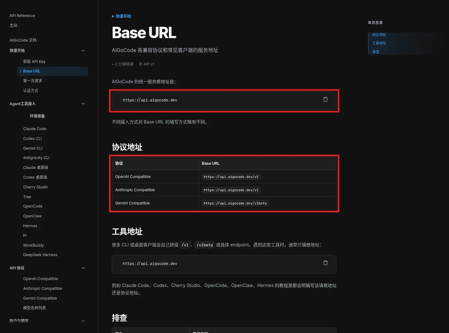Go to 主站 link in sidebar

click(13, 25)
